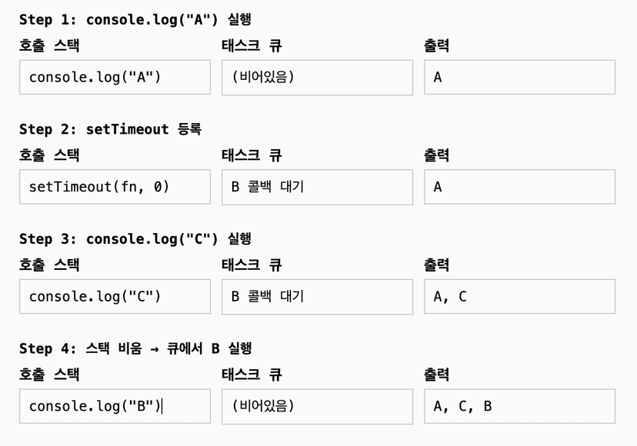Click the Step 1 task queue field

(317, 78)
